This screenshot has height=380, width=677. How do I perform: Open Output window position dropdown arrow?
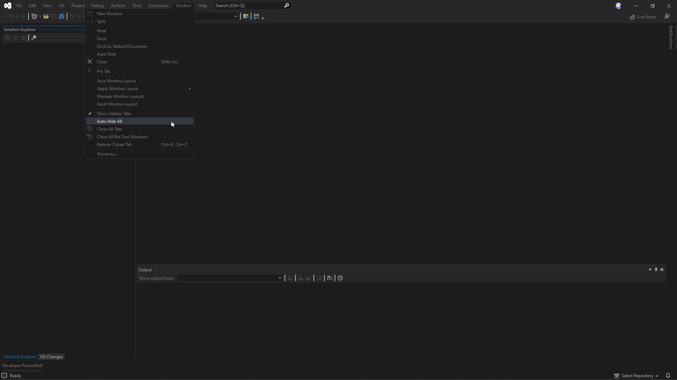pos(650,270)
